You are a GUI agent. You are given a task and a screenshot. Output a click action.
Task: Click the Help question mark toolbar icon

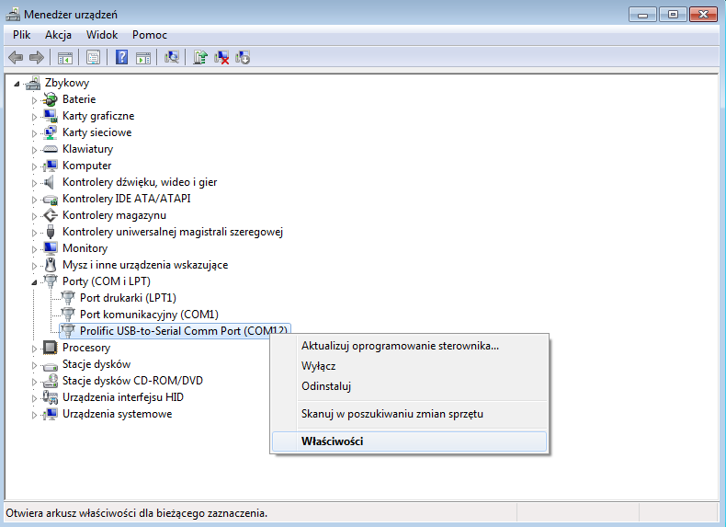(121, 57)
